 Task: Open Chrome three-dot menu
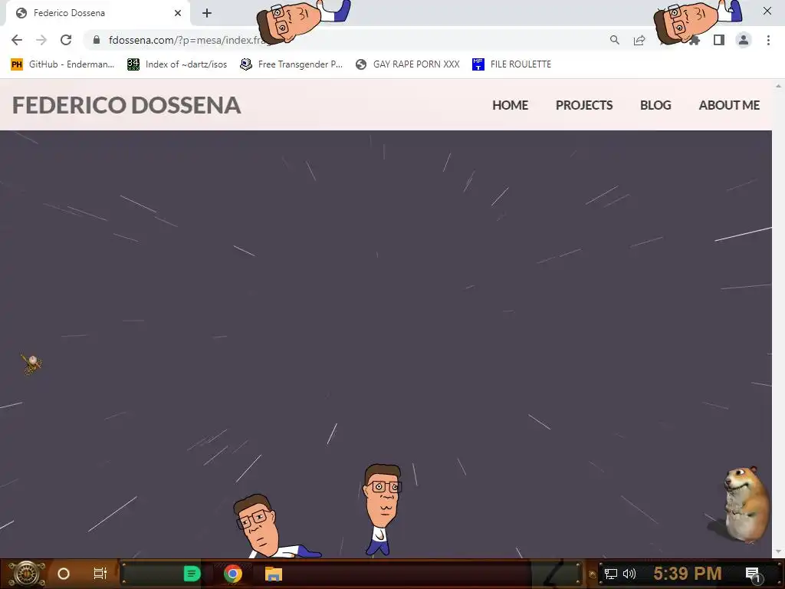coord(768,40)
